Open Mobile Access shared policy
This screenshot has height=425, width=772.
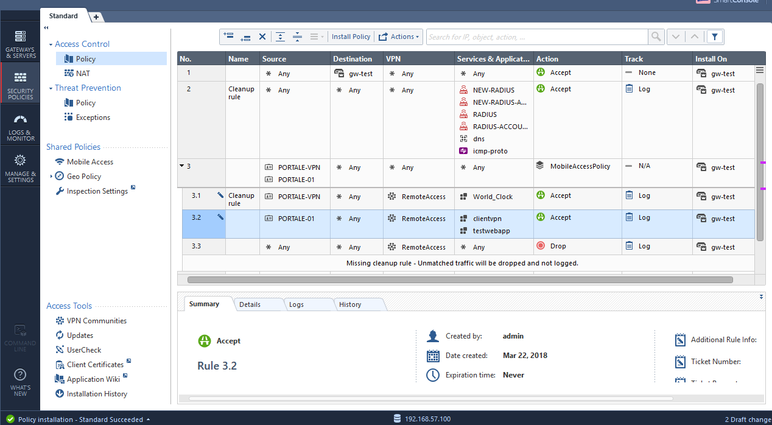[x=90, y=161]
